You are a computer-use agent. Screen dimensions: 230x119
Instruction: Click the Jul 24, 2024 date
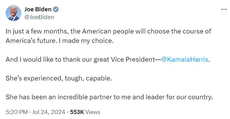49,112
